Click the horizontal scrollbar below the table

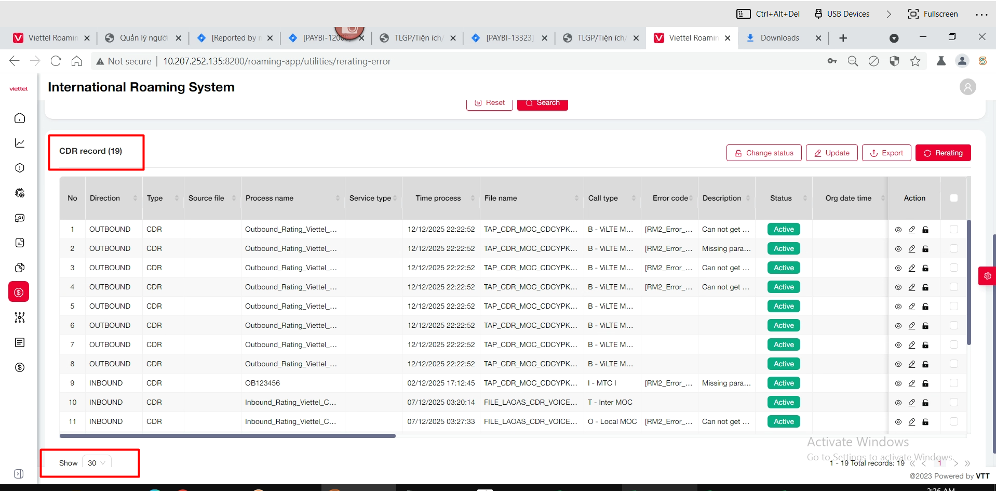pyautogui.click(x=227, y=436)
